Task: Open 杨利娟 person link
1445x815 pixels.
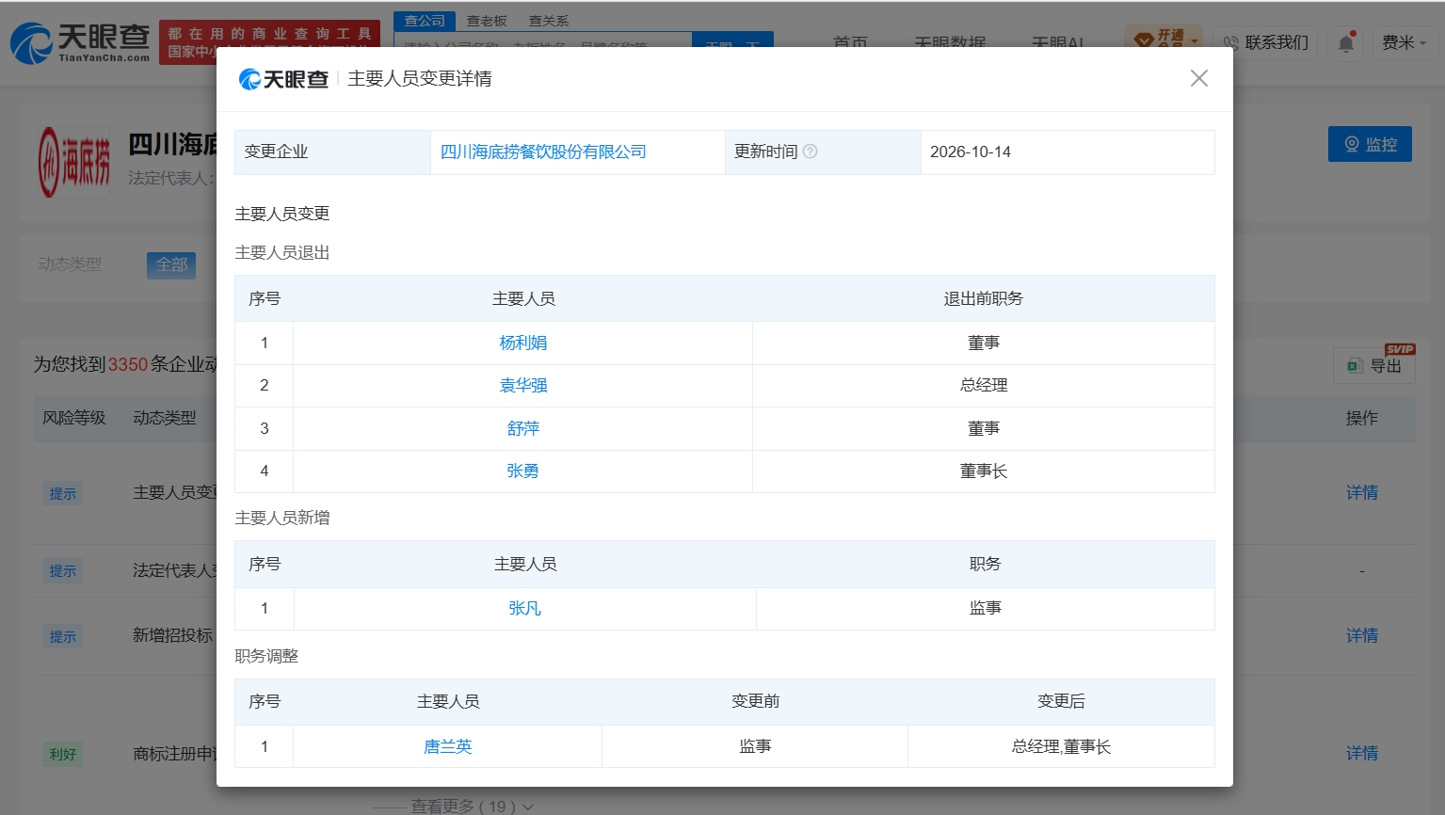Action: coord(523,343)
